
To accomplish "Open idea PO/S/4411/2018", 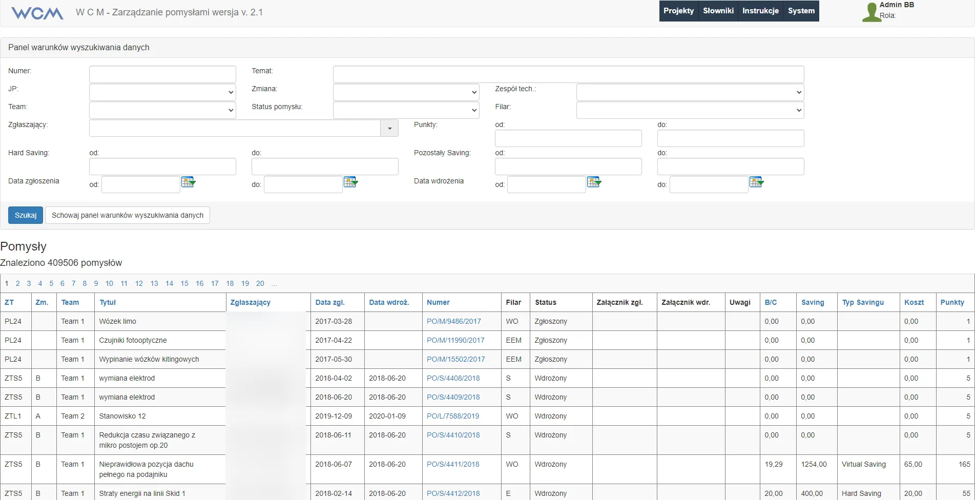I will (x=453, y=464).
